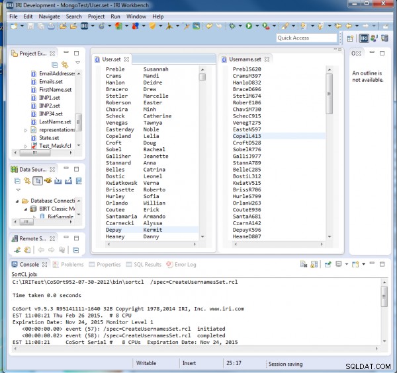The height and width of the screenshot is (373, 397).
Task: Click the Print toolbar icon
Action: pyautogui.click(x=51, y=26)
